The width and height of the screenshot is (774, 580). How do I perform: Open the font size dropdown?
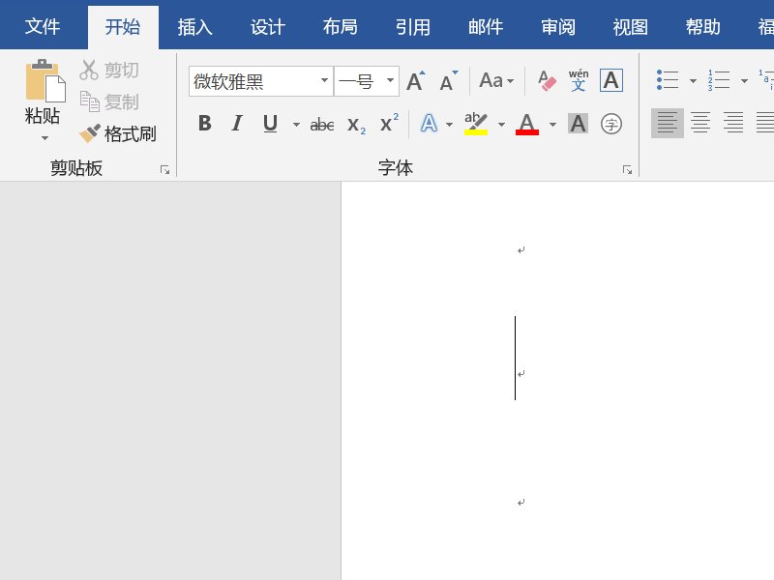[391, 81]
